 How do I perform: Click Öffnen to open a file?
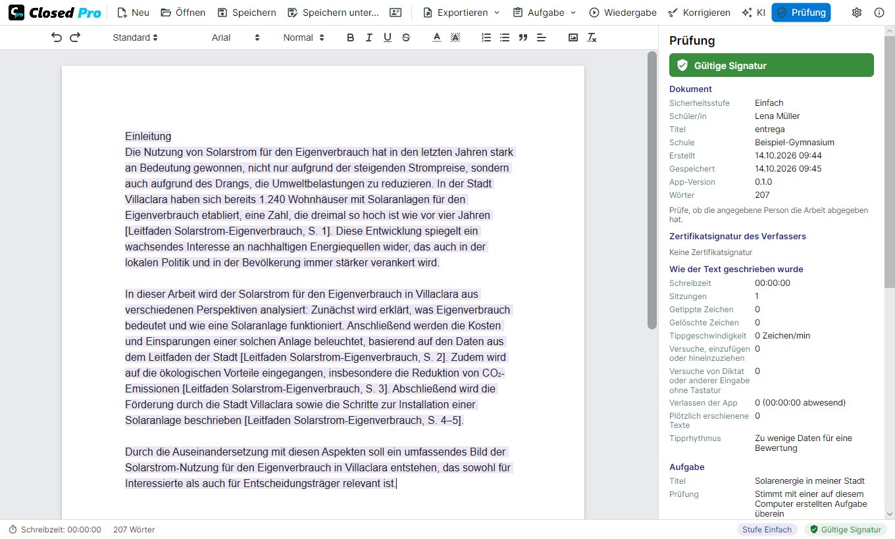click(x=183, y=12)
